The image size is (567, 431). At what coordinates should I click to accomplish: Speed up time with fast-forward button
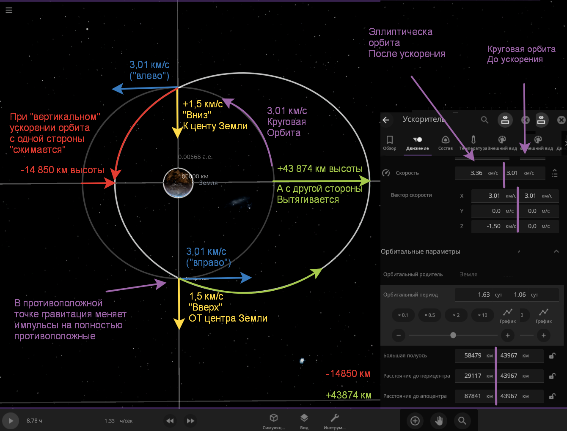coord(190,421)
